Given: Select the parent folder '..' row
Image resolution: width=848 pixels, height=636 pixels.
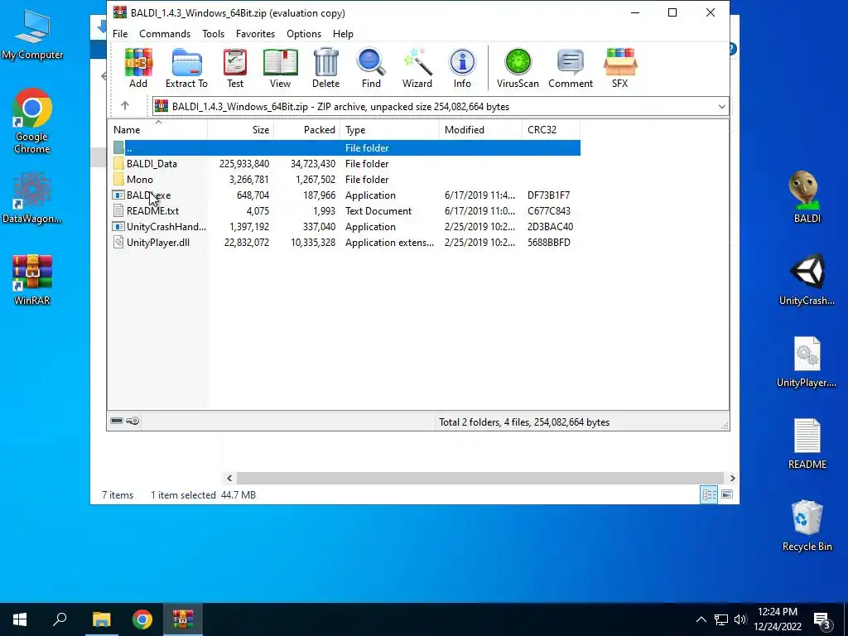Looking at the screenshot, I should click(346, 147).
